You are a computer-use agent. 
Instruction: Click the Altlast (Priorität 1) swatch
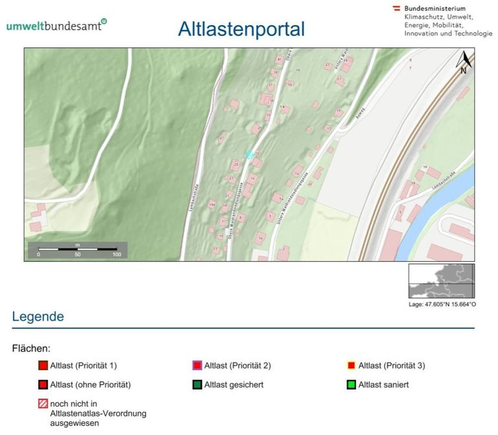point(43,366)
